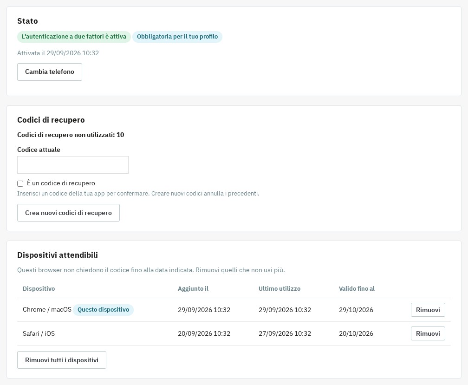Click the Inserisci un codice della tua app hint
The image size is (468, 385).
(x=138, y=193)
